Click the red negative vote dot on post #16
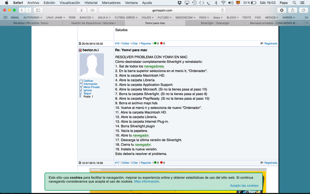The image size is (310, 194). coord(162,44)
